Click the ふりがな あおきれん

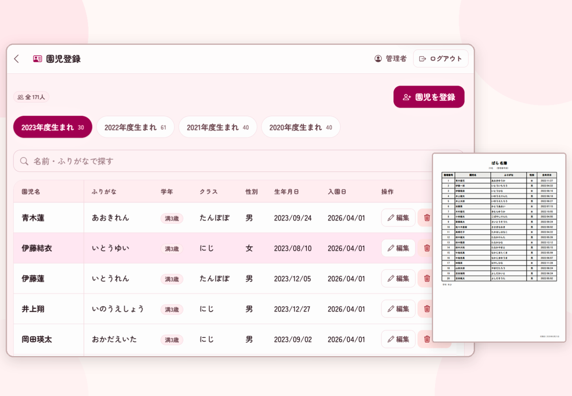tap(110, 218)
